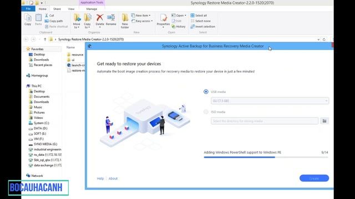The image size is (355, 199).
Task: Click the Name column header
Action: pyautogui.click(x=70, y=48)
